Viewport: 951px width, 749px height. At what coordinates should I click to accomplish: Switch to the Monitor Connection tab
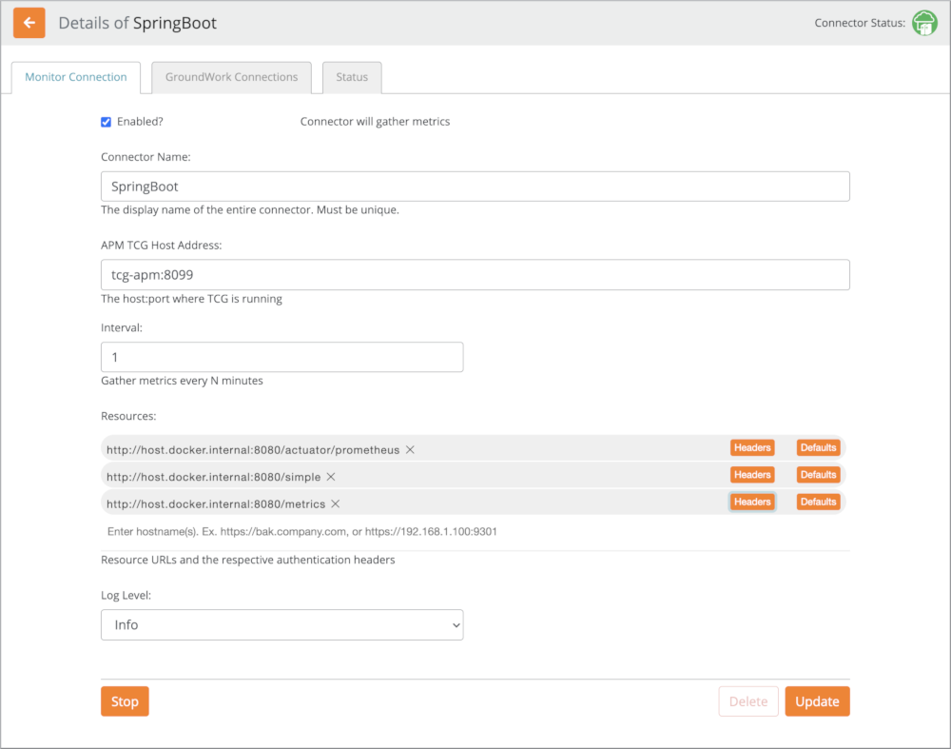click(76, 77)
